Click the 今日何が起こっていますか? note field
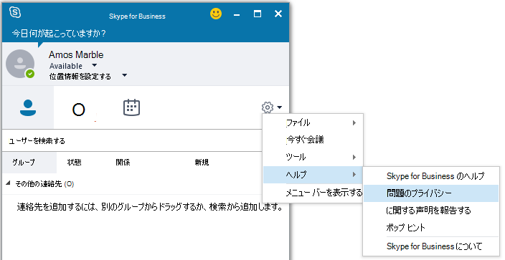The height and width of the screenshot is (260, 505). click(59, 34)
